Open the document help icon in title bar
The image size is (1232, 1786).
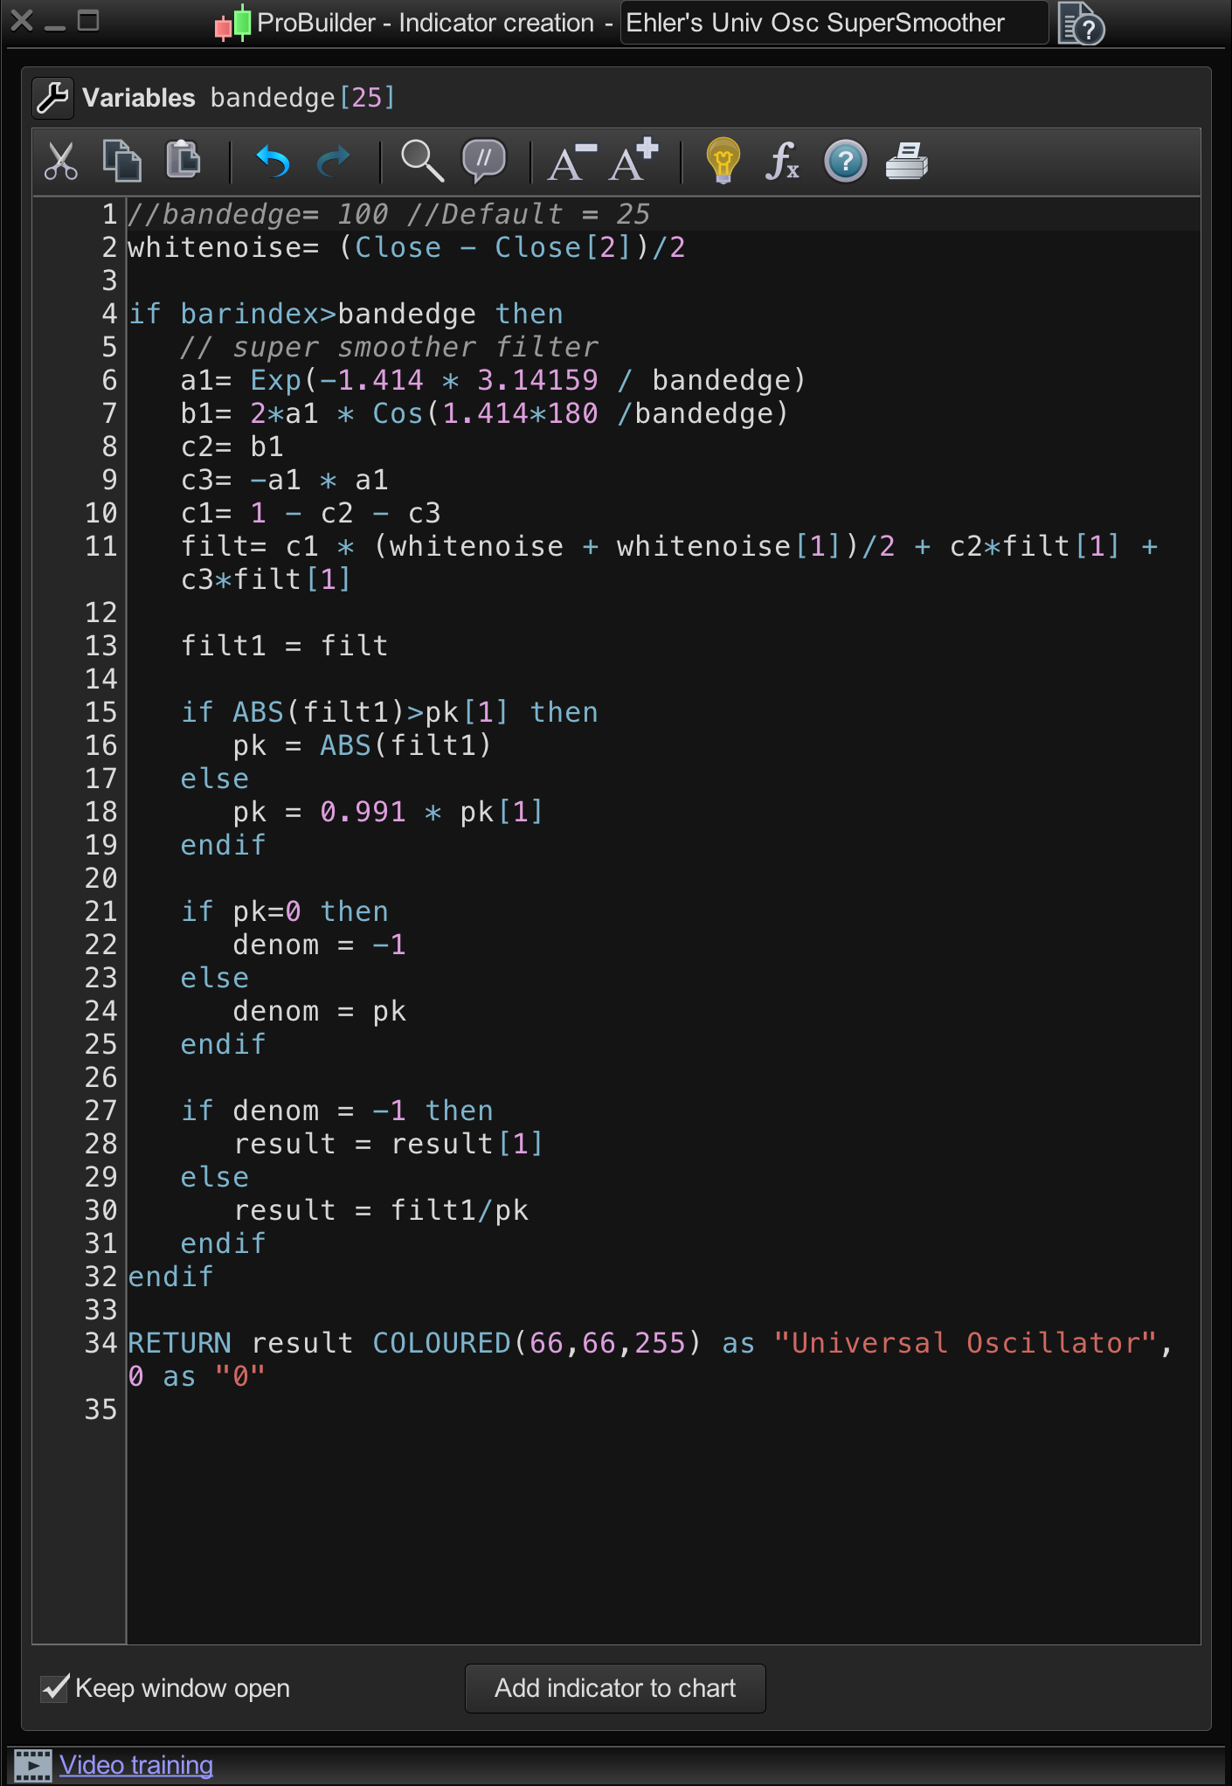(1080, 23)
